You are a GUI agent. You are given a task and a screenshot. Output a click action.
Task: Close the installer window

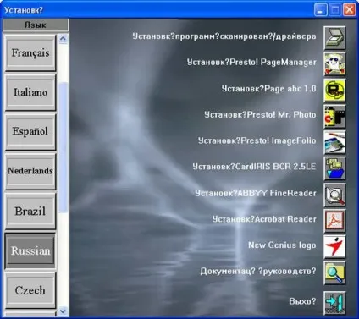[349, 10]
